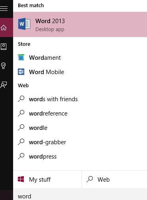Search web for wordpress
This screenshot has height=200, width=147.
[x=80, y=157]
